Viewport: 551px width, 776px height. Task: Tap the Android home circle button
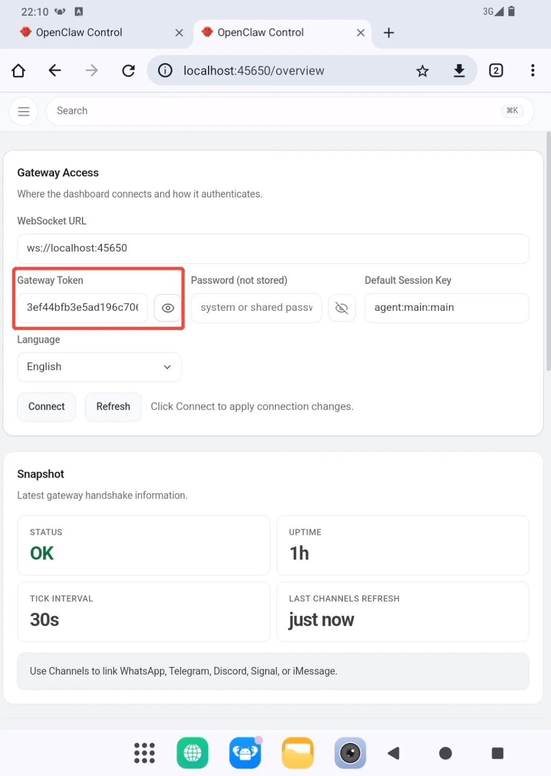445,753
